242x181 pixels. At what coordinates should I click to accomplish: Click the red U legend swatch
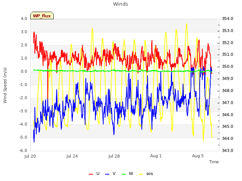point(91,174)
